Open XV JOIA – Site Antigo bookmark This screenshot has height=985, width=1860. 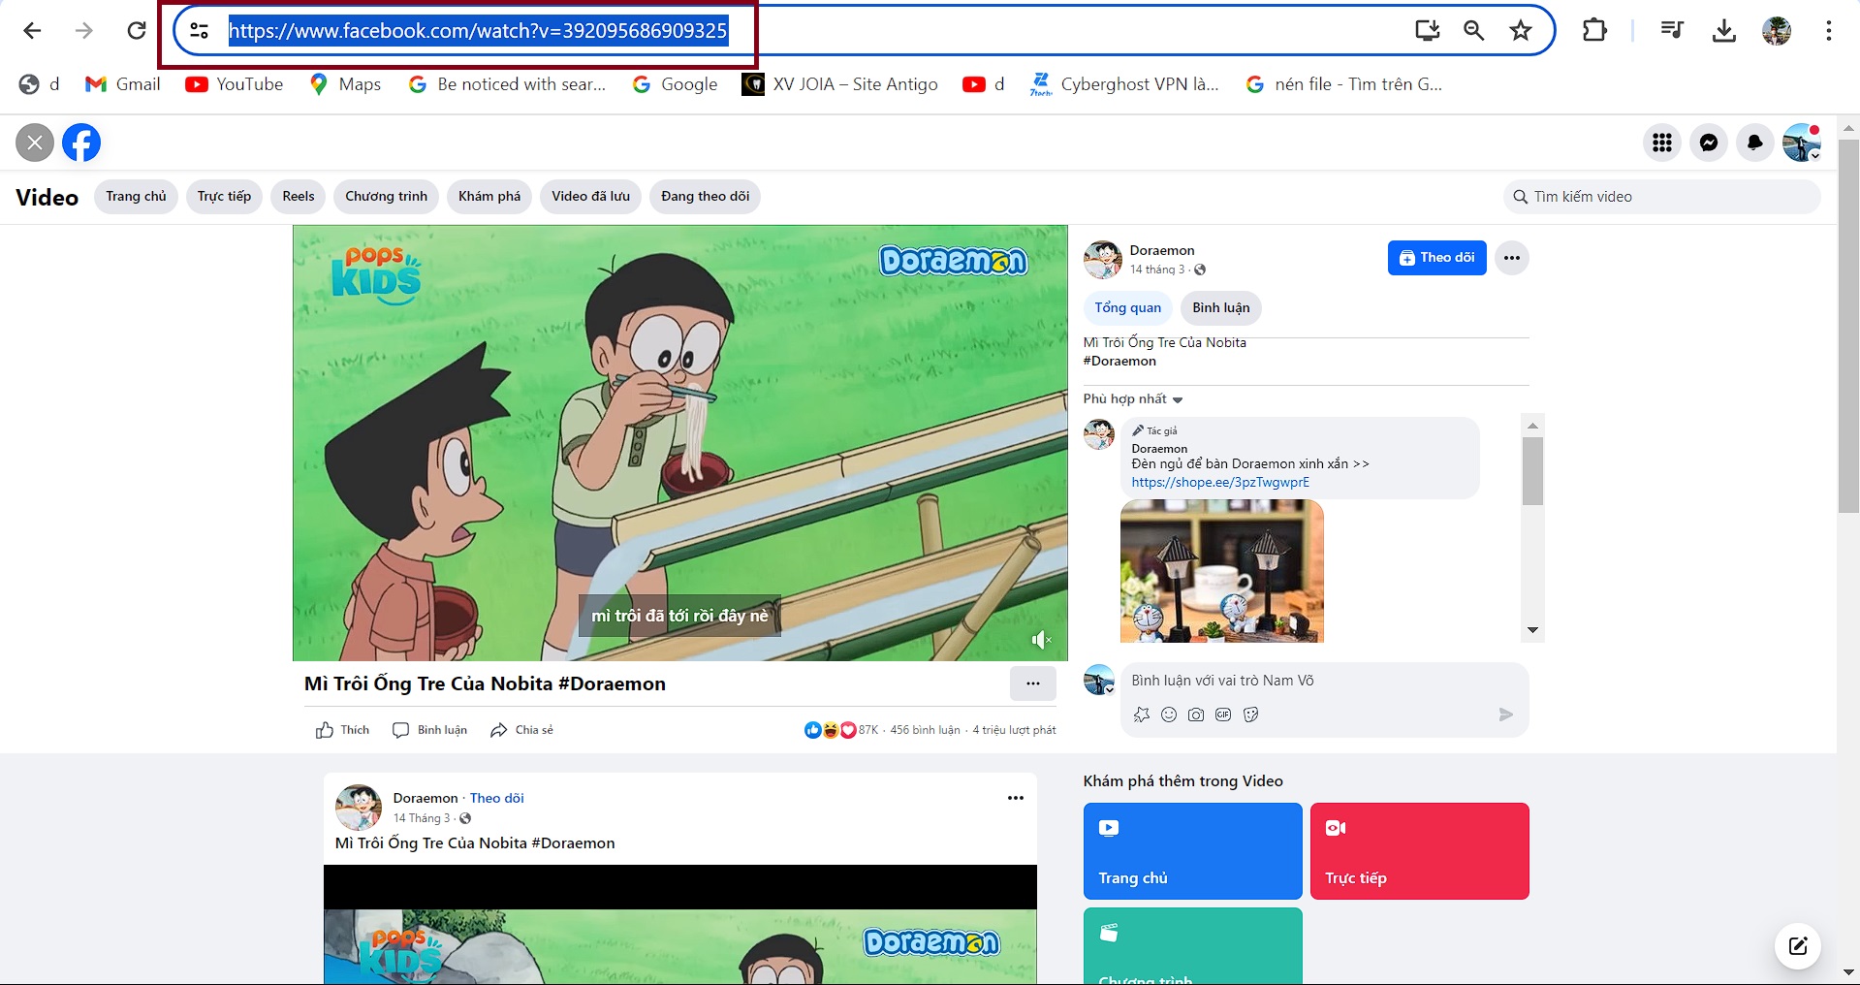point(840,84)
